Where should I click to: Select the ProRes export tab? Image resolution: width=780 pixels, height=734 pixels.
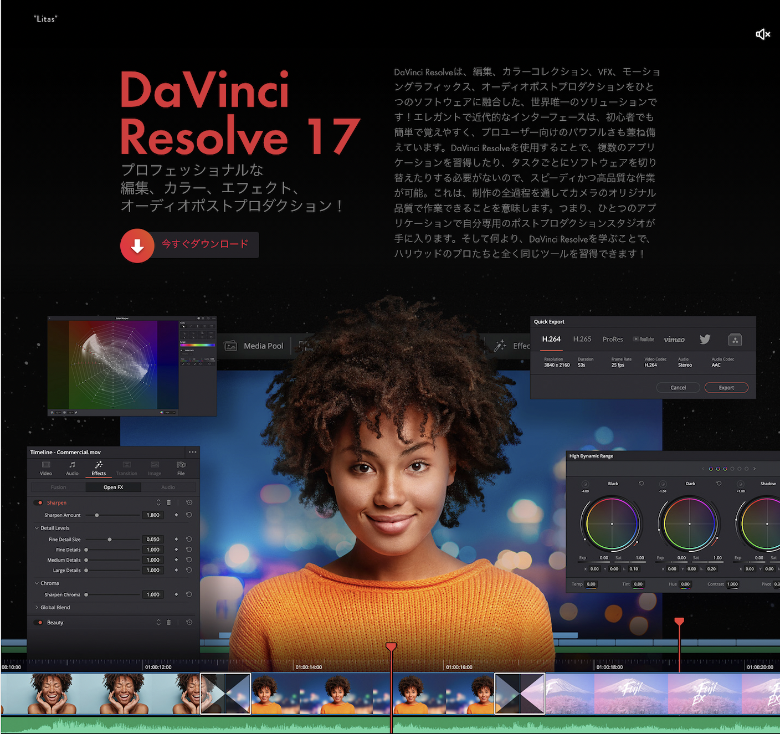pyautogui.click(x=613, y=339)
